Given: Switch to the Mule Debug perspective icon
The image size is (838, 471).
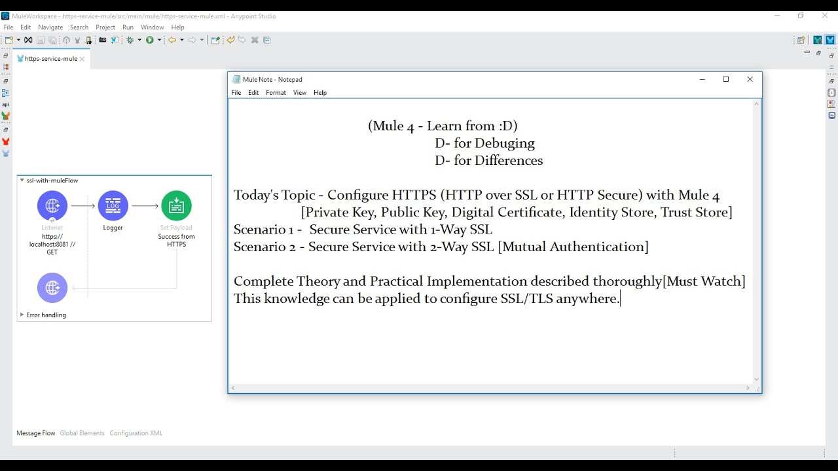Looking at the screenshot, I should [x=818, y=40].
